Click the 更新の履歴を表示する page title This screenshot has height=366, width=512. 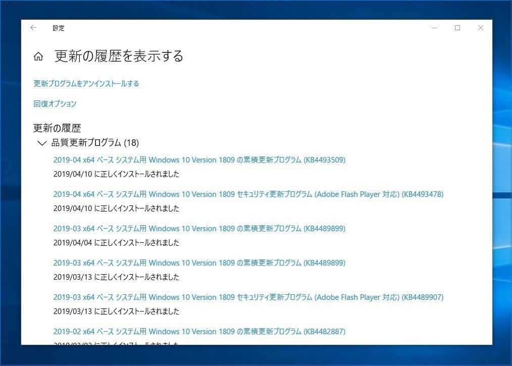click(x=119, y=56)
